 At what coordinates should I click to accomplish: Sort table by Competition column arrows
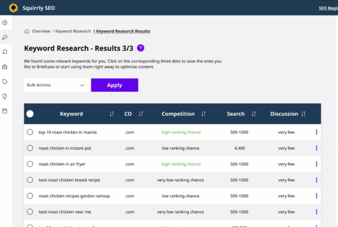click(203, 114)
